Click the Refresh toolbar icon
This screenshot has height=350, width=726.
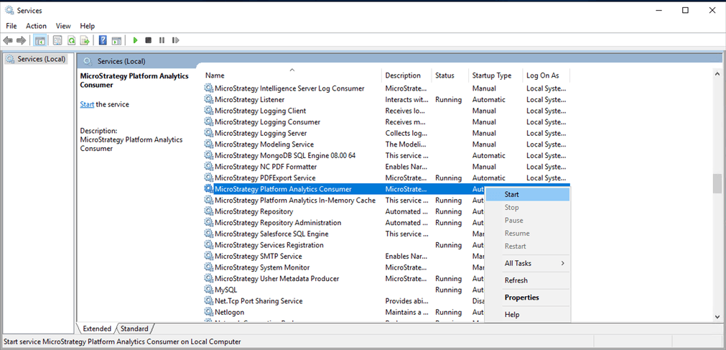pos(71,40)
